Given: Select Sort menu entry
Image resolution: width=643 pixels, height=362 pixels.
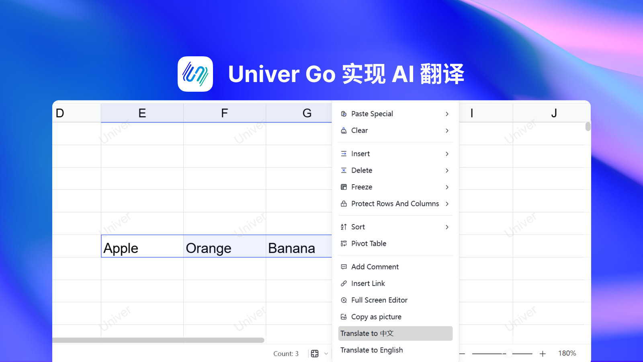Looking at the screenshot, I should 395,227.
